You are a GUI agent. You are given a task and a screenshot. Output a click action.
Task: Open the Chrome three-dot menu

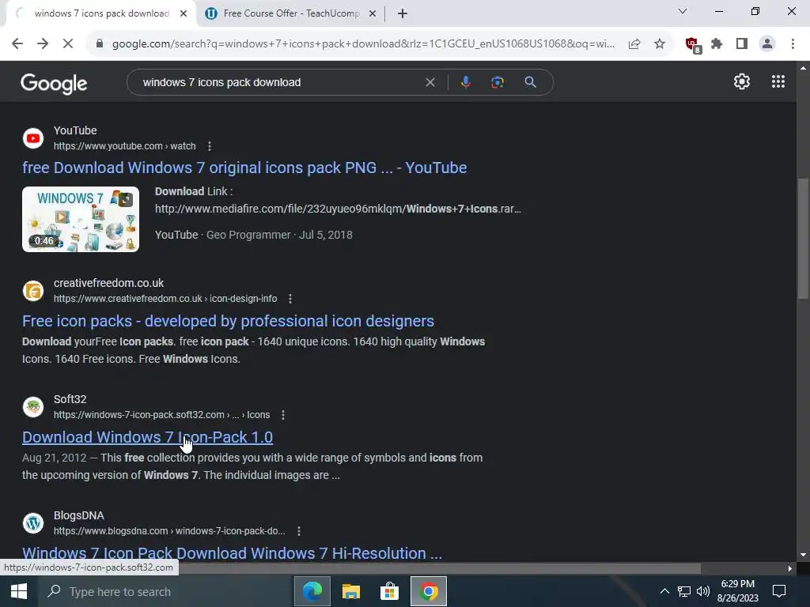793,44
